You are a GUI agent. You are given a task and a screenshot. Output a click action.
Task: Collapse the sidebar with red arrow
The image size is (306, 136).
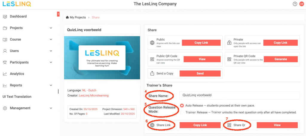coord(58,14)
